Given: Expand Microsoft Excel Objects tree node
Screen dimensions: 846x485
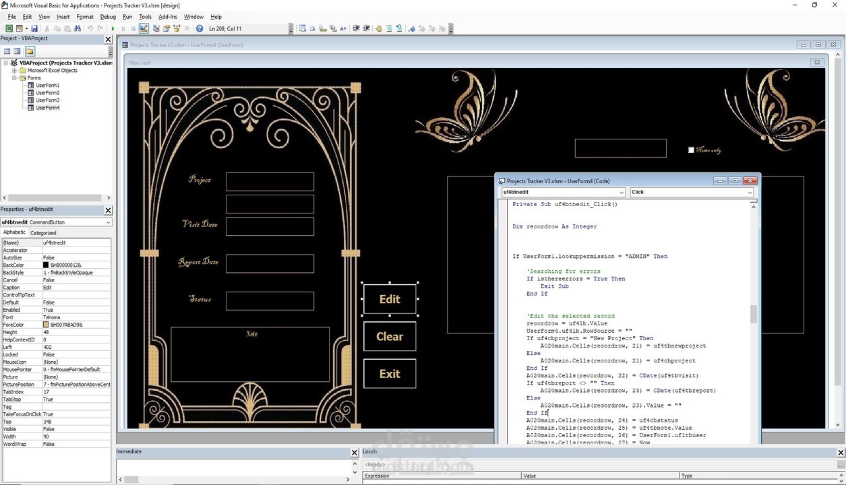Looking at the screenshot, I should tap(14, 70).
